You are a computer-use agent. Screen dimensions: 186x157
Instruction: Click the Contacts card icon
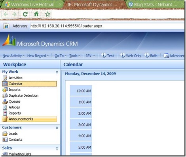[5, 140]
